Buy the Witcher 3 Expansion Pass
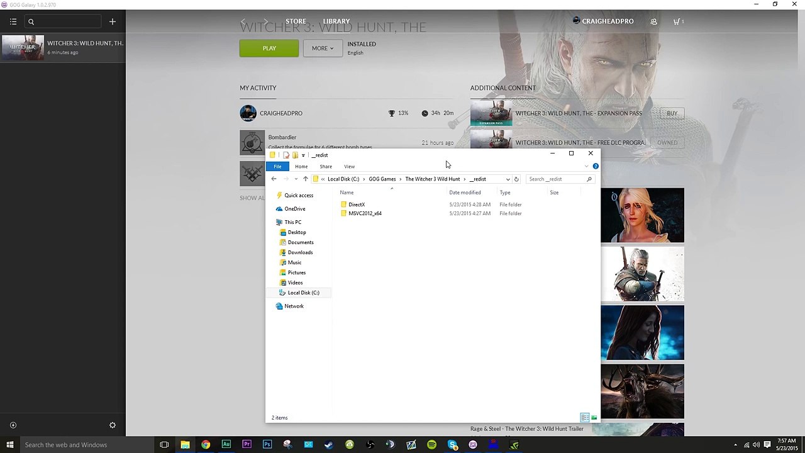Viewport: 805px width, 453px height. [x=672, y=113]
